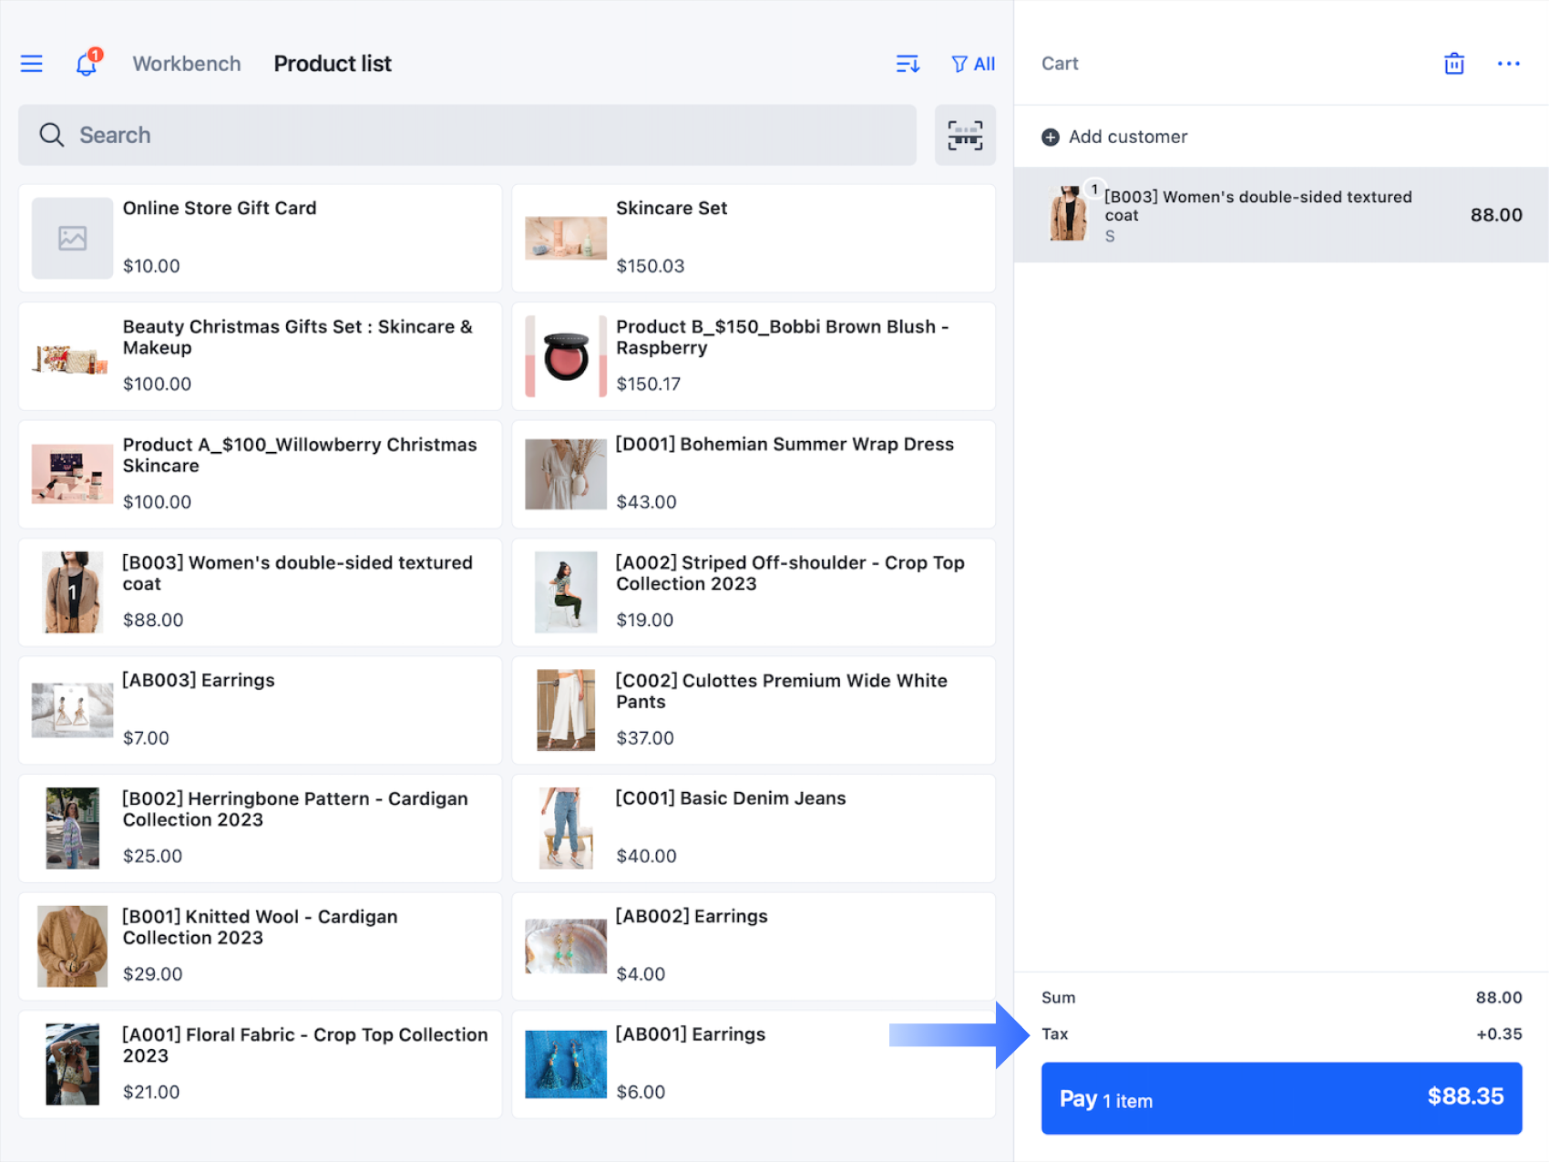The height and width of the screenshot is (1162, 1549).
Task: Click the "$150.17" blush price
Action: (x=649, y=384)
